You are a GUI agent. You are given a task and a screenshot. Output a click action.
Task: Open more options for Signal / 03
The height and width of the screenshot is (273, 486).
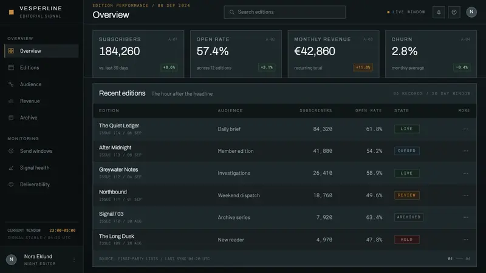[465, 217]
